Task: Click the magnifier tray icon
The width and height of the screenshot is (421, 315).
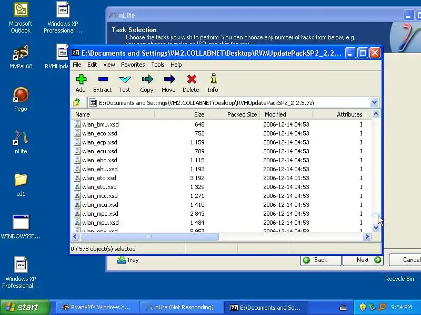Action: tap(383, 307)
